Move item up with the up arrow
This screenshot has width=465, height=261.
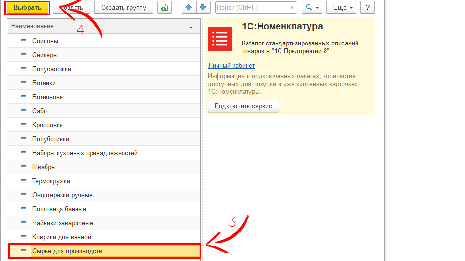pyautogui.click(x=189, y=8)
